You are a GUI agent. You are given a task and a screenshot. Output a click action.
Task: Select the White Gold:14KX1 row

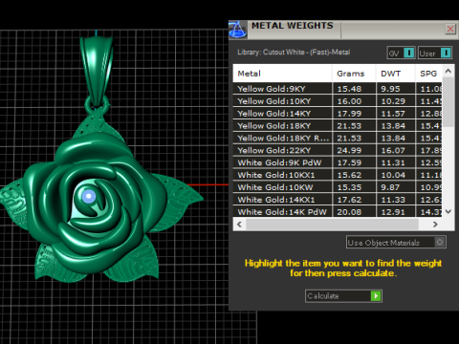(338, 200)
